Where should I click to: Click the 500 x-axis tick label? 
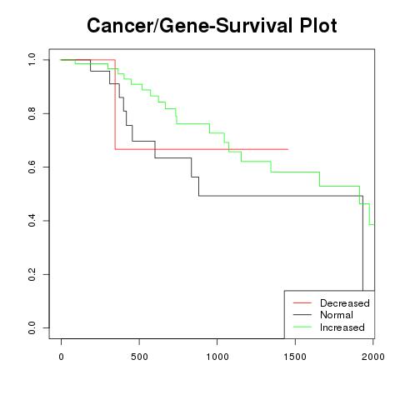[x=139, y=357]
